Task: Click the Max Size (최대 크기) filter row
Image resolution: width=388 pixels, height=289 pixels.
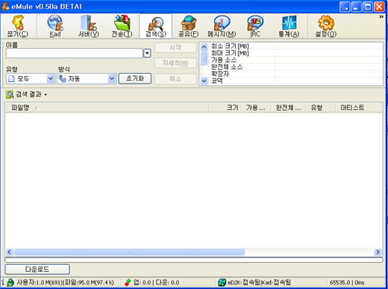Action: coord(295,53)
